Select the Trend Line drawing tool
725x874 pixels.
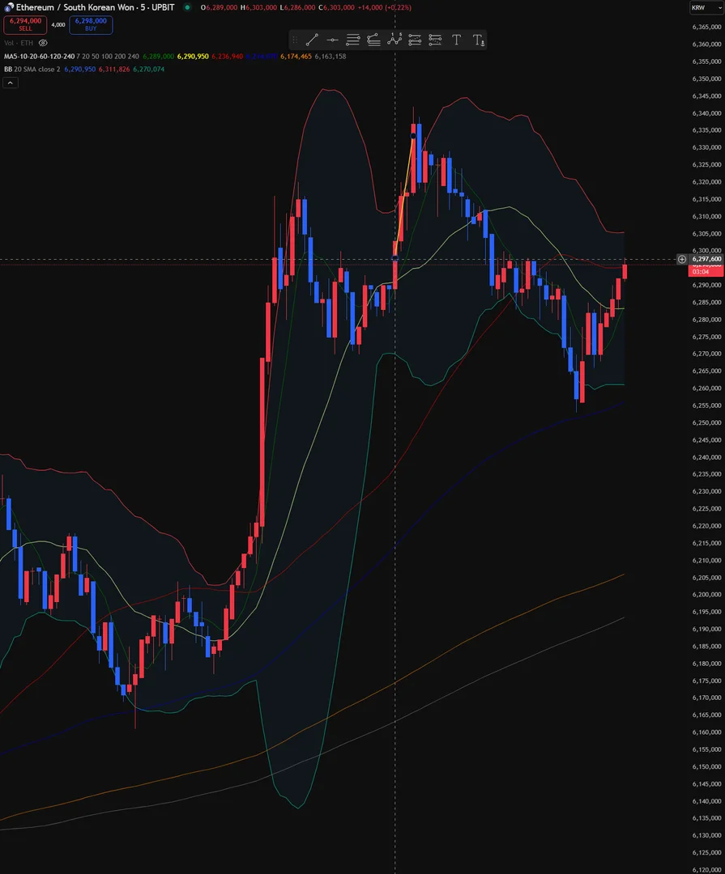312,40
